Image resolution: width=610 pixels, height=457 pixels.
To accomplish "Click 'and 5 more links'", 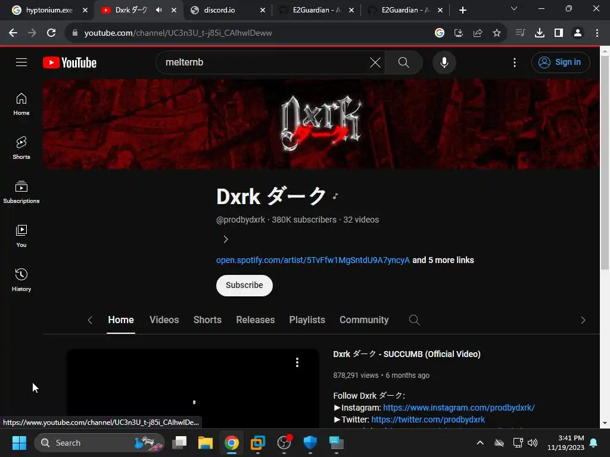I will point(443,260).
